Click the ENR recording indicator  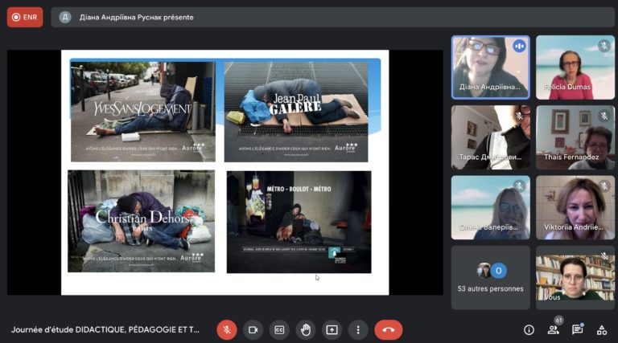point(25,18)
